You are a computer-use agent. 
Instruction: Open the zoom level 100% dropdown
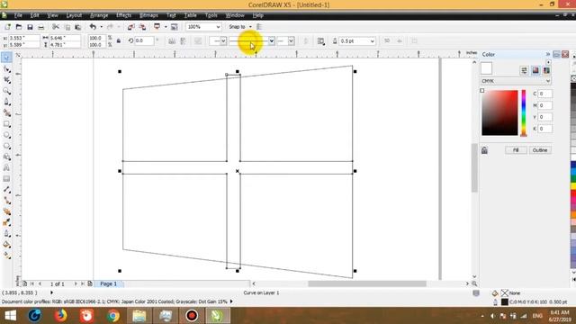pyautogui.click(x=218, y=27)
